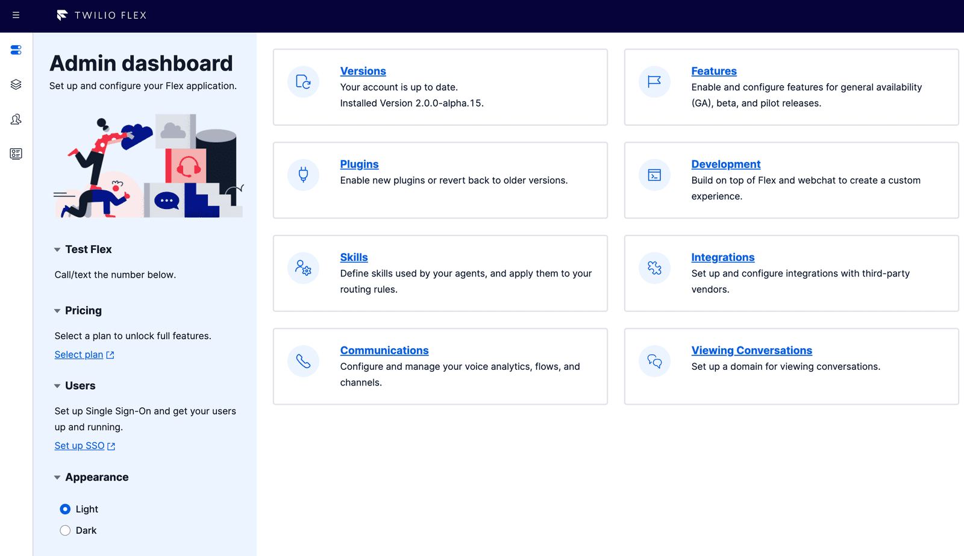
Task: Select the plug icon on the Plugins card
Action: tap(303, 175)
